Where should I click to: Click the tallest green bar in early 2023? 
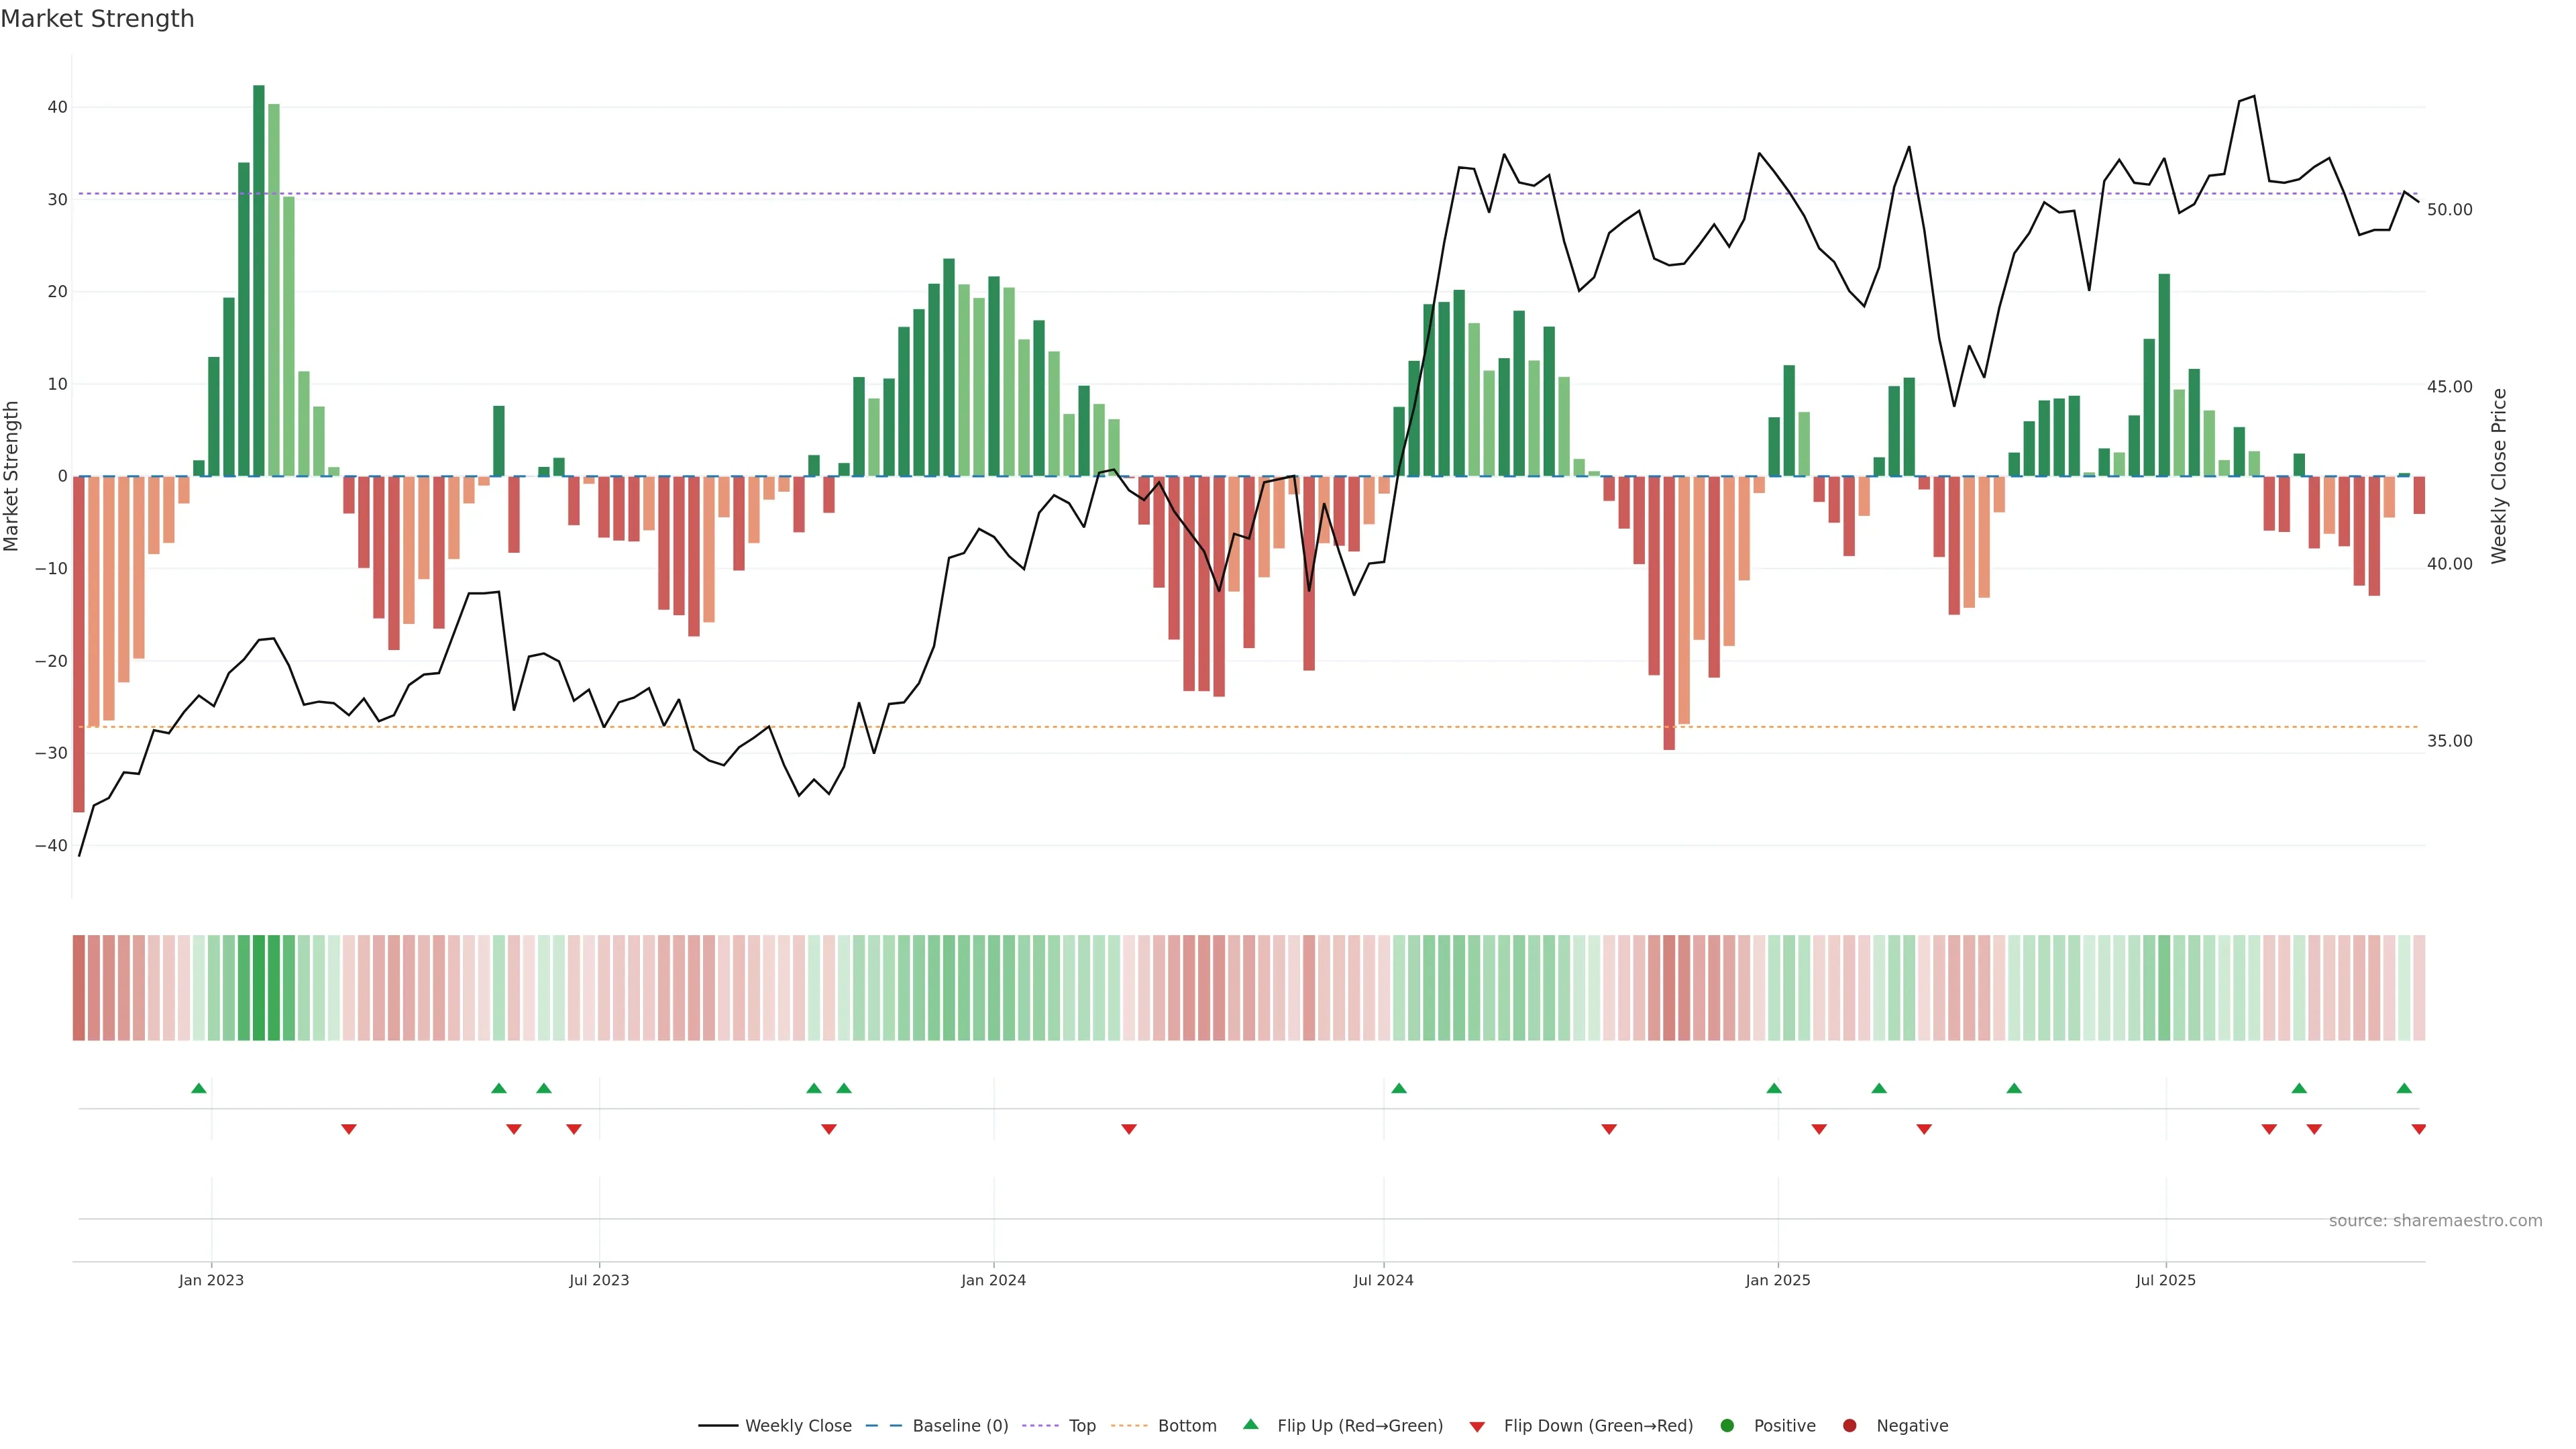[x=259, y=280]
